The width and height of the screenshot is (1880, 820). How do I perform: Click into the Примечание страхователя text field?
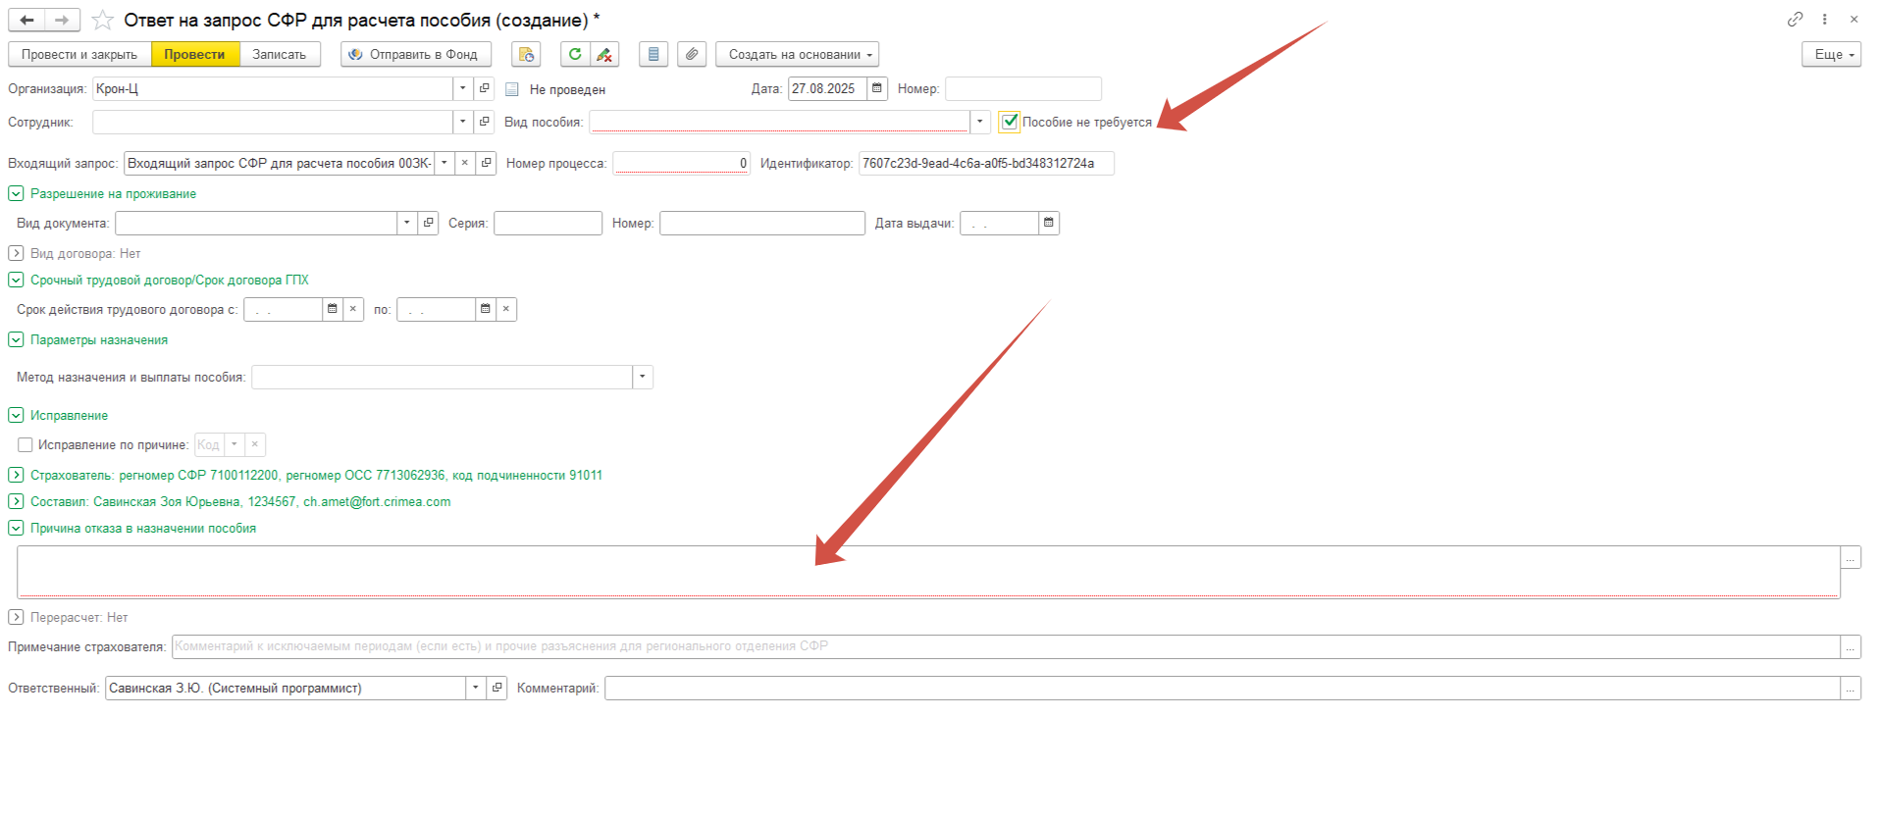click(x=1001, y=647)
